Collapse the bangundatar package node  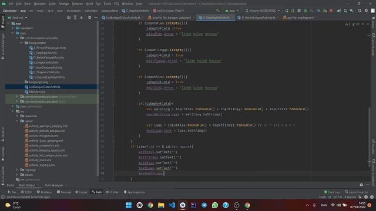(x=22, y=43)
